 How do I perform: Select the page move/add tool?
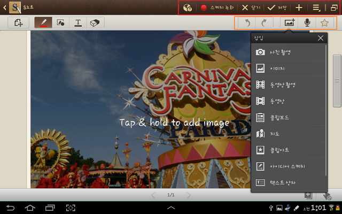(19, 22)
